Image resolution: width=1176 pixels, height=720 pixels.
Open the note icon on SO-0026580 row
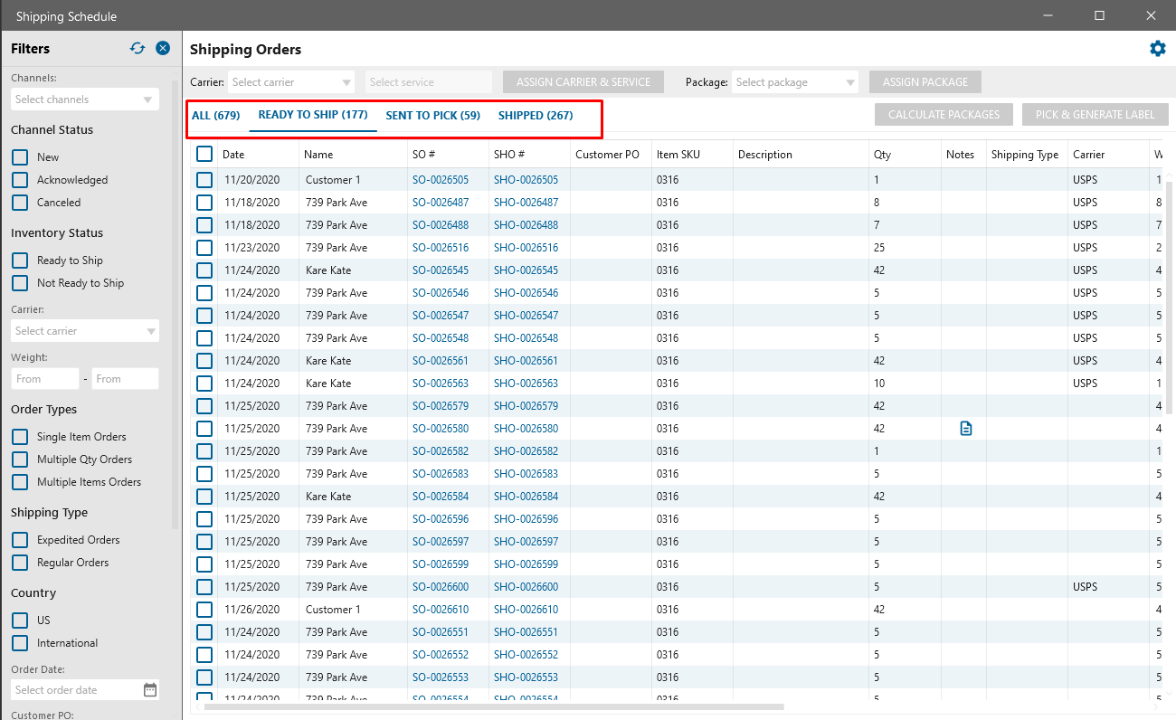[x=965, y=429]
